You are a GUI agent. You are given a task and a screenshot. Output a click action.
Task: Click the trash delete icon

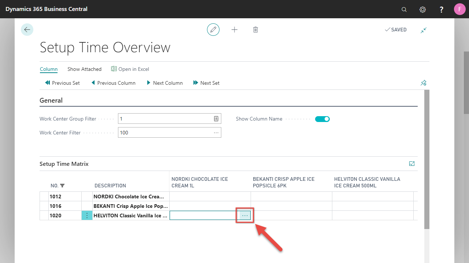[x=256, y=30]
